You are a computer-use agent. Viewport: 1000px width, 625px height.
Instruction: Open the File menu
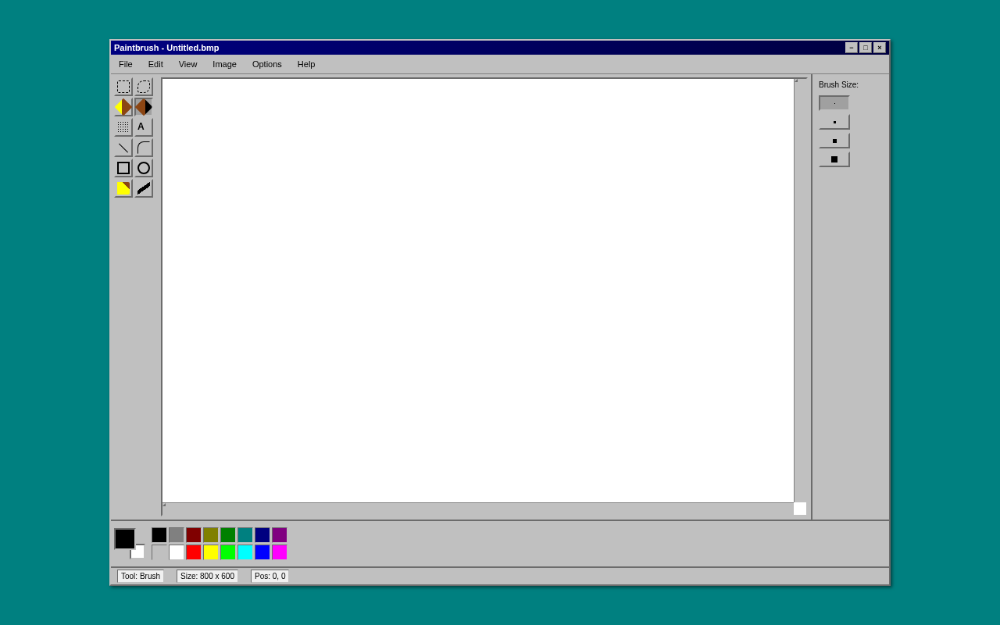(125, 64)
